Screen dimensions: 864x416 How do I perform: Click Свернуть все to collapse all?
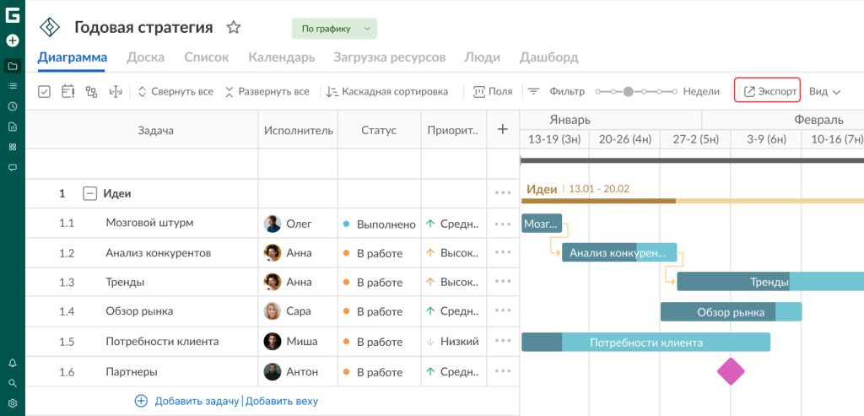coord(175,92)
